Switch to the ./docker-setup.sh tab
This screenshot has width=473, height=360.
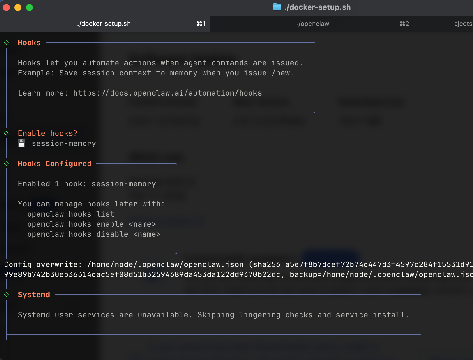104,24
